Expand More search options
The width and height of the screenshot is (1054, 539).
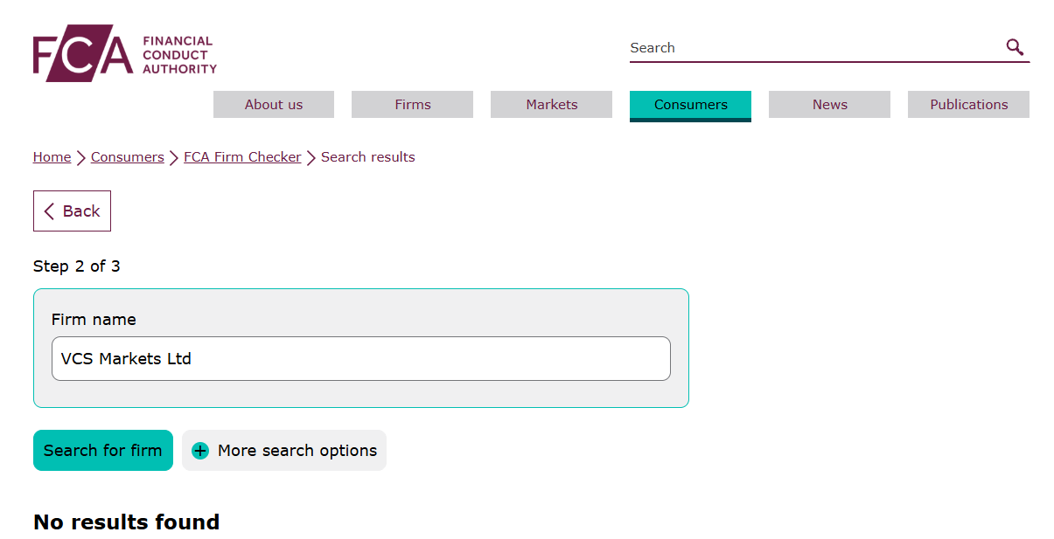coord(284,451)
